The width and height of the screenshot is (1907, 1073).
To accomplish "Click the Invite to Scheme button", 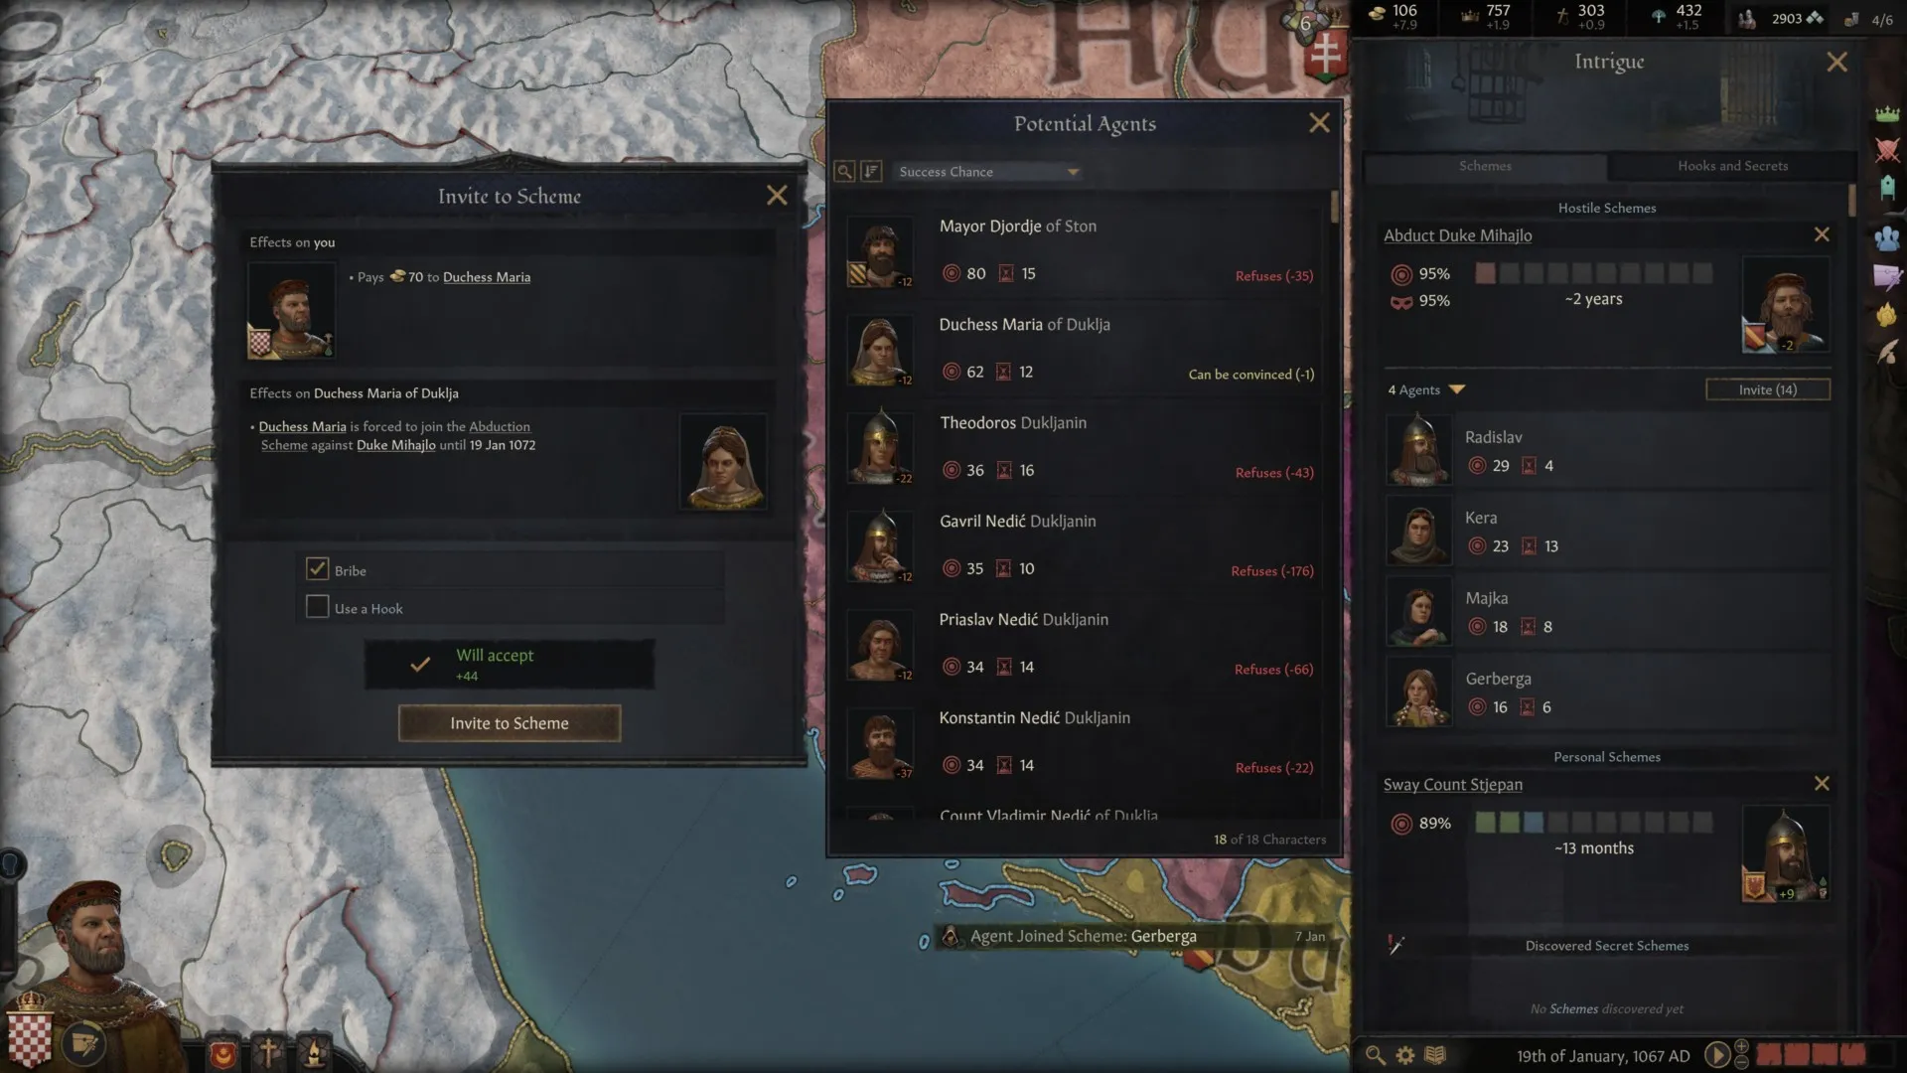I will [x=510, y=723].
